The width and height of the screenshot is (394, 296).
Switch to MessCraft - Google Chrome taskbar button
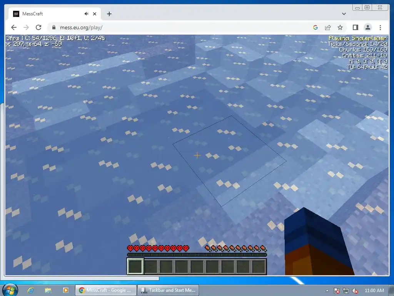(x=106, y=290)
